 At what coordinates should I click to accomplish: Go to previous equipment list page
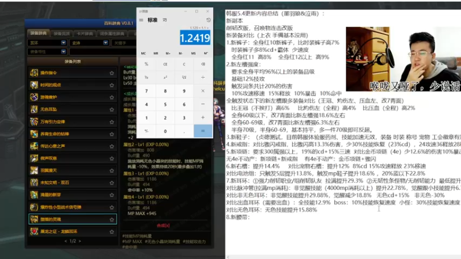[66, 241]
